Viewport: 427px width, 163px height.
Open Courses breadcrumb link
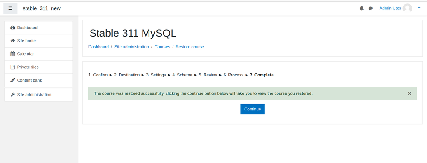(162, 47)
